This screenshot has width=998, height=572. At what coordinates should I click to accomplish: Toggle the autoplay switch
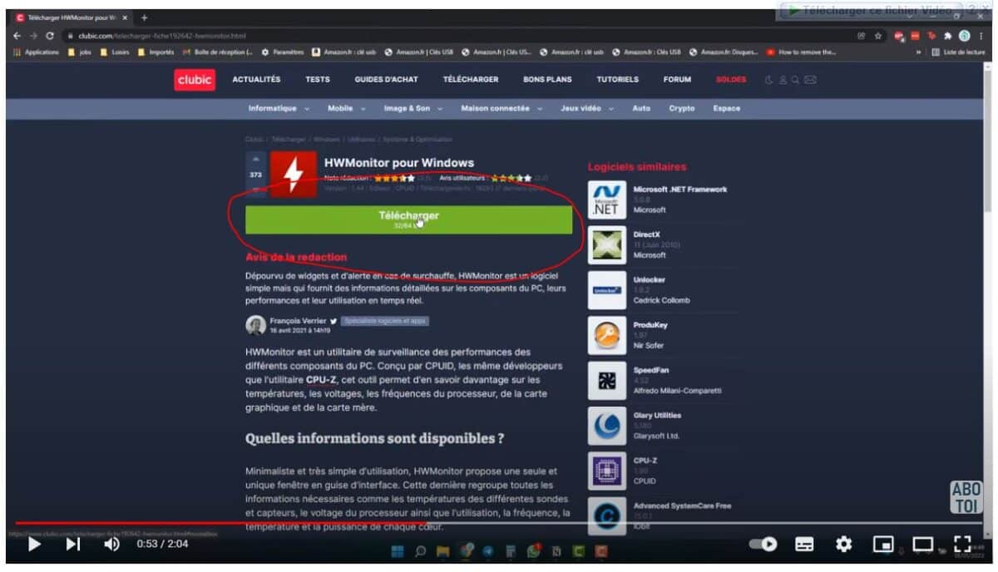point(763,544)
